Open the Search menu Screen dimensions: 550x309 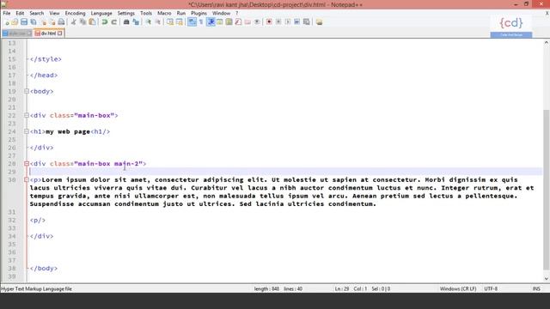(x=36, y=13)
